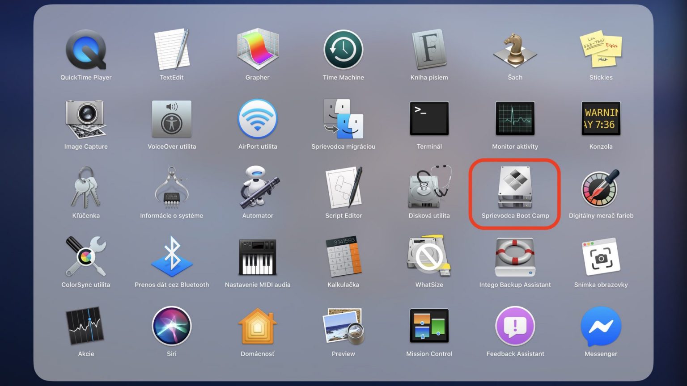Open Messenger app
The height and width of the screenshot is (386, 687).
coord(601,326)
